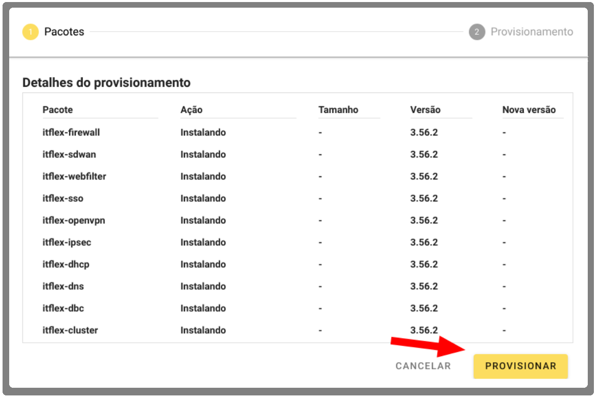This screenshot has height=399, width=599.
Task: Click version 3.56.2 in itflex-ipsec row
Action: [424, 243]
